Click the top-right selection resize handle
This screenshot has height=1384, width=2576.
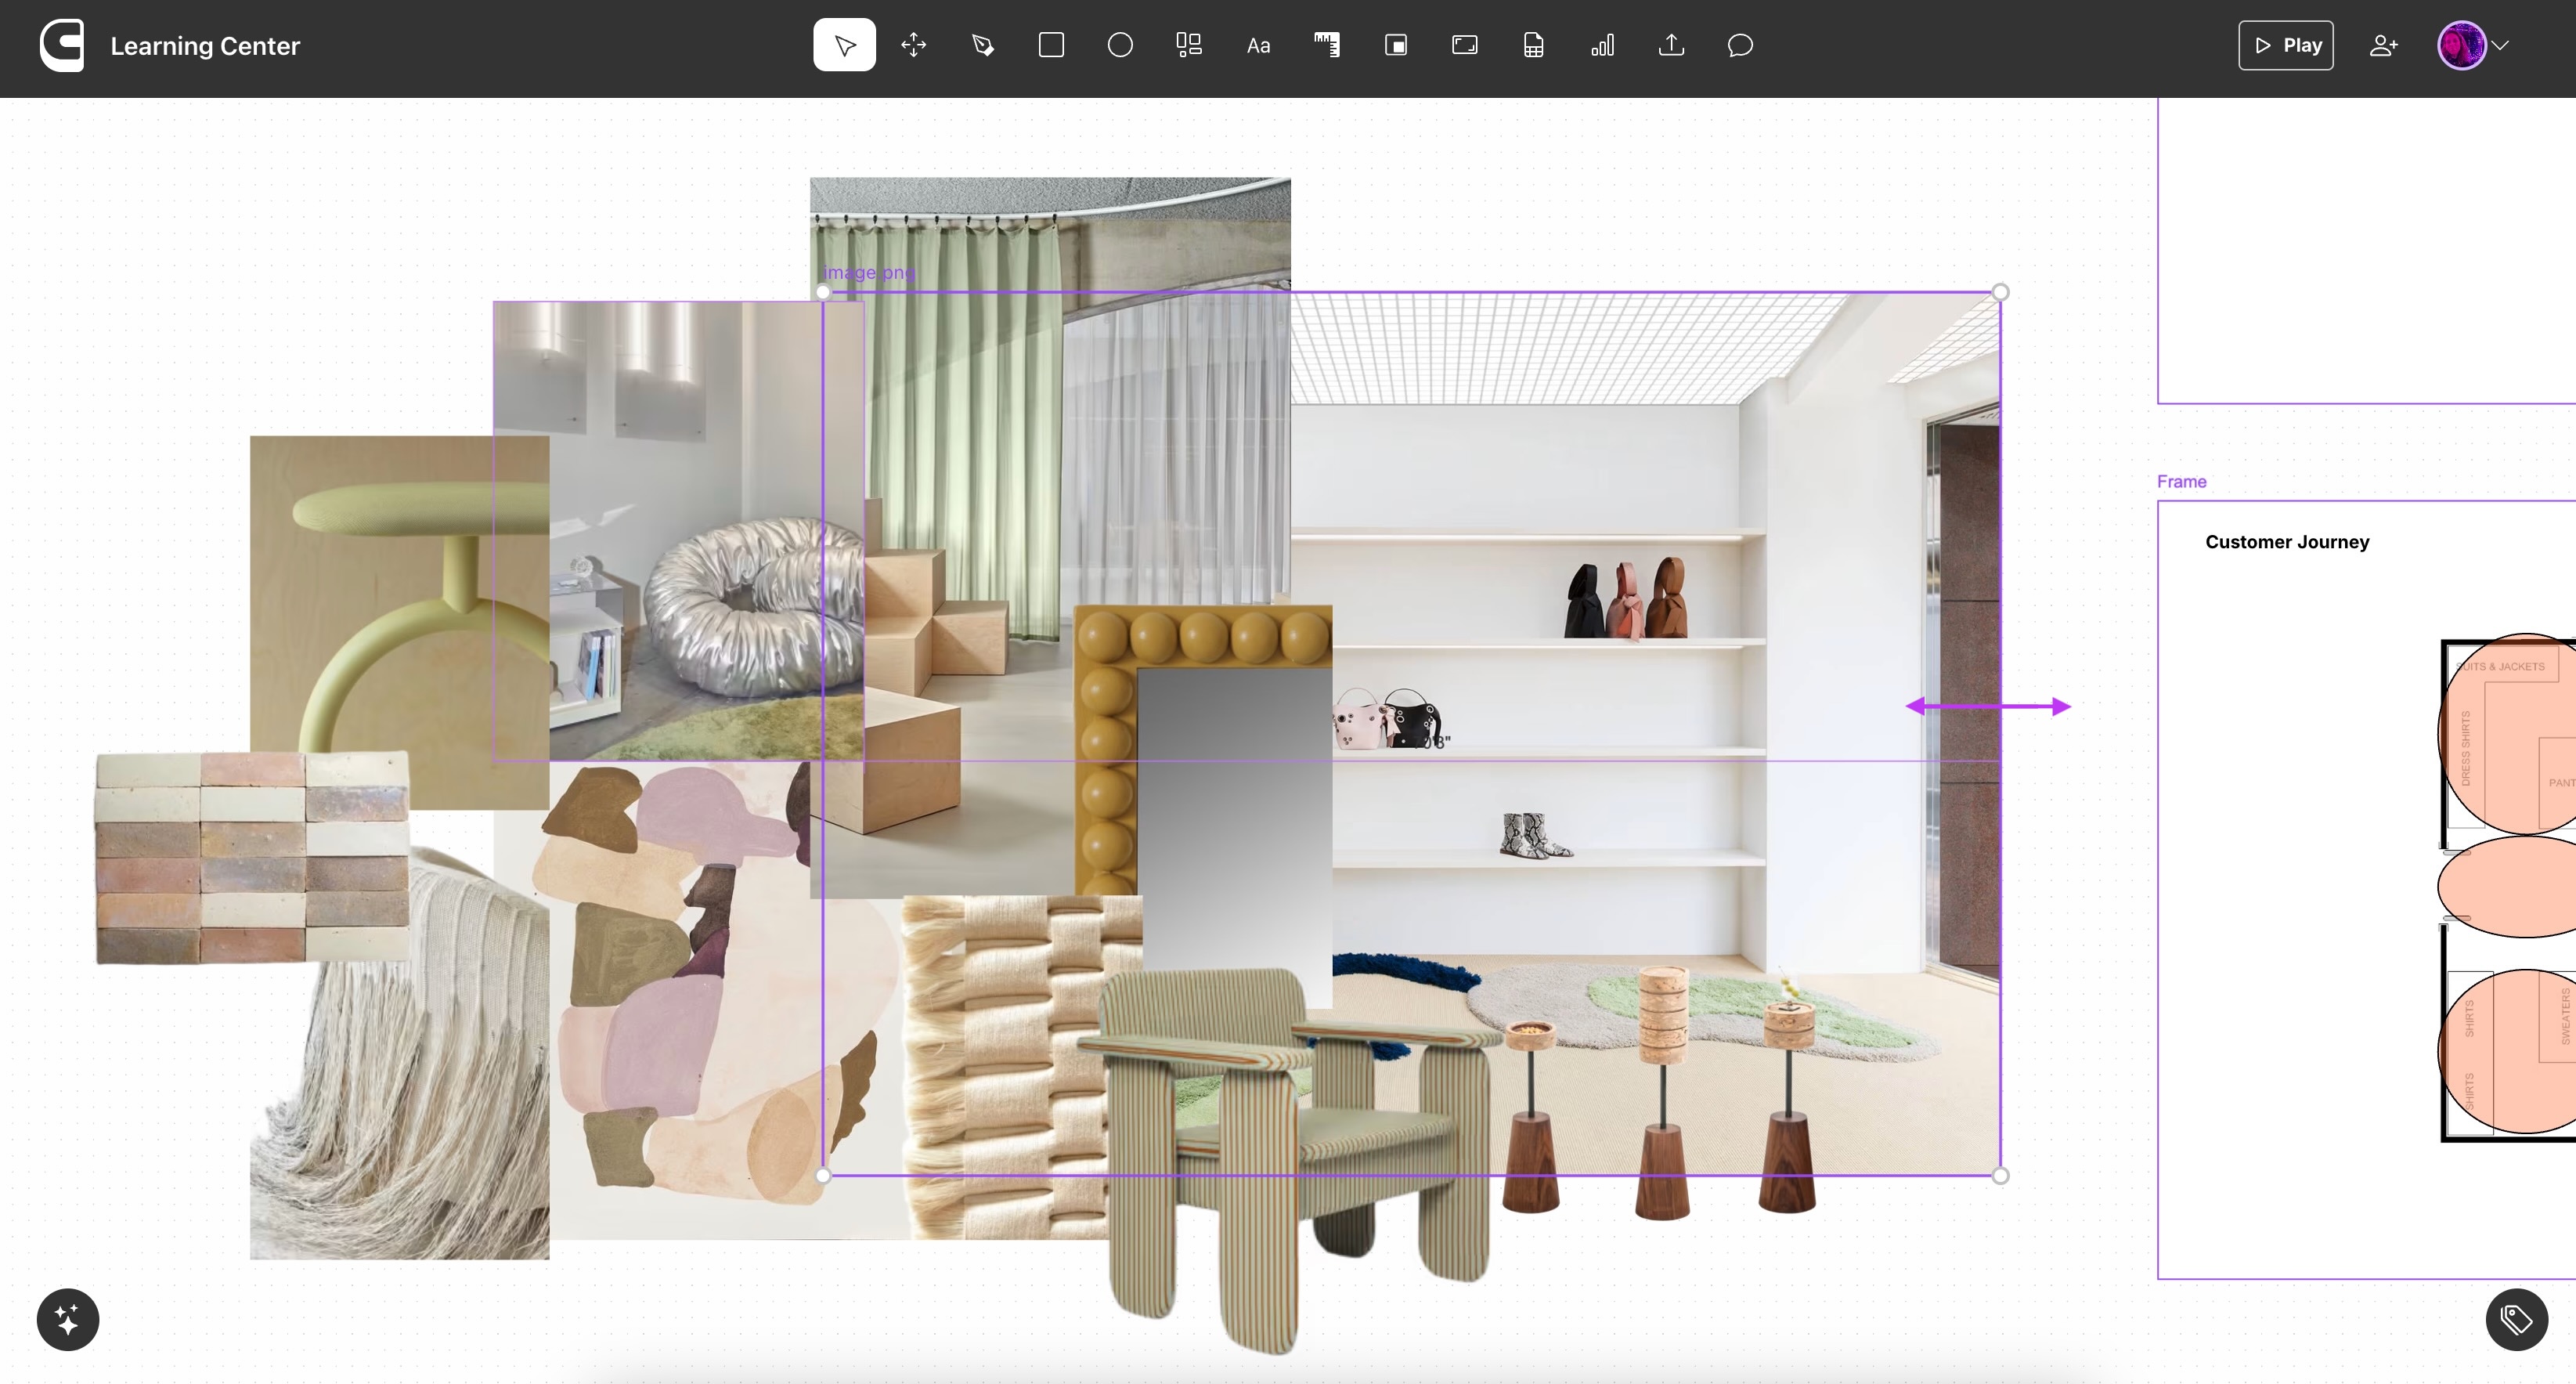2000,292
